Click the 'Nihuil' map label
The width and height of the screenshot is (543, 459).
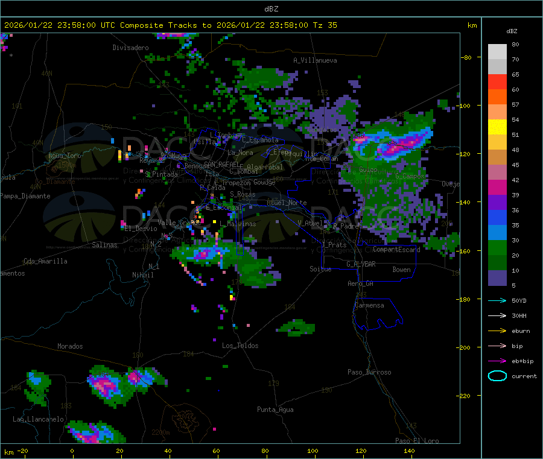pos(142,275)
